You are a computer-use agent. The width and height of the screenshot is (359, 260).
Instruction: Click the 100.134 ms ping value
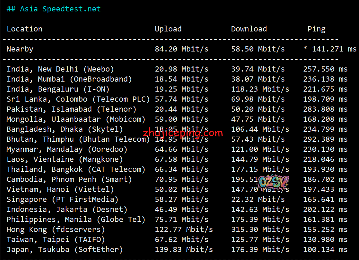click(325, 250)
